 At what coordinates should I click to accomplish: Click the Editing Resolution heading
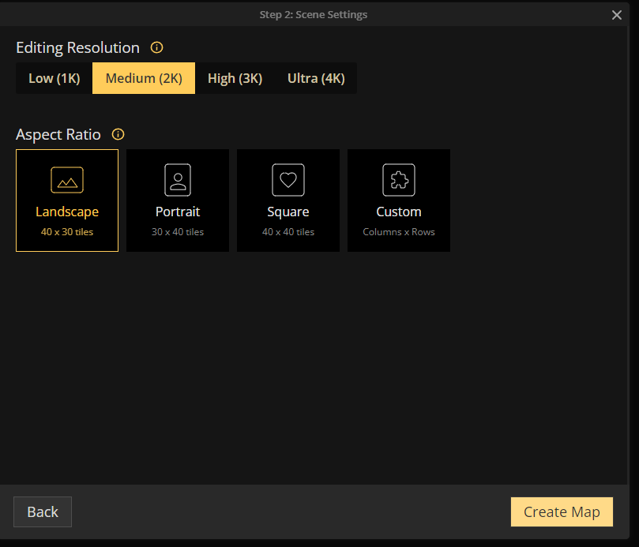(x=77, y=47)
